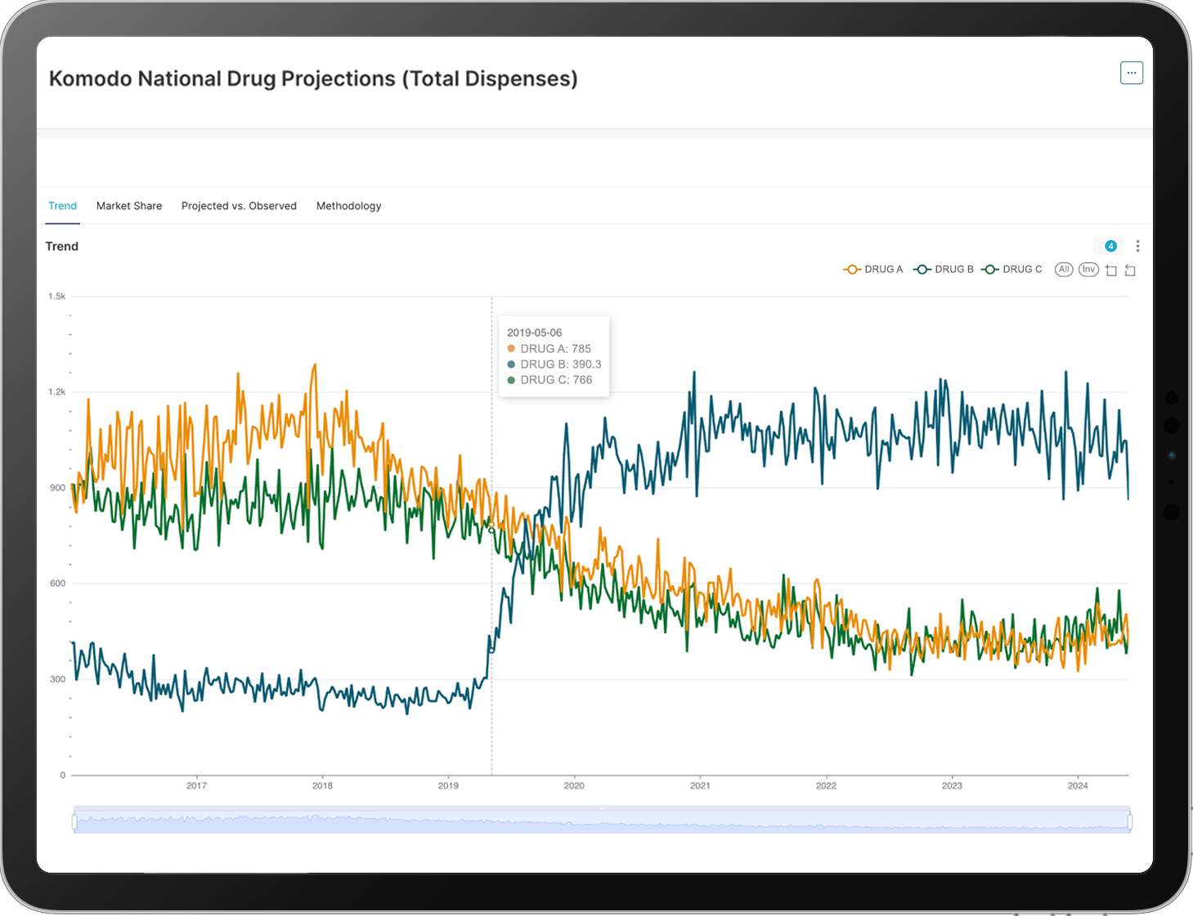Click the Trend chart section heading

[62, 246]
